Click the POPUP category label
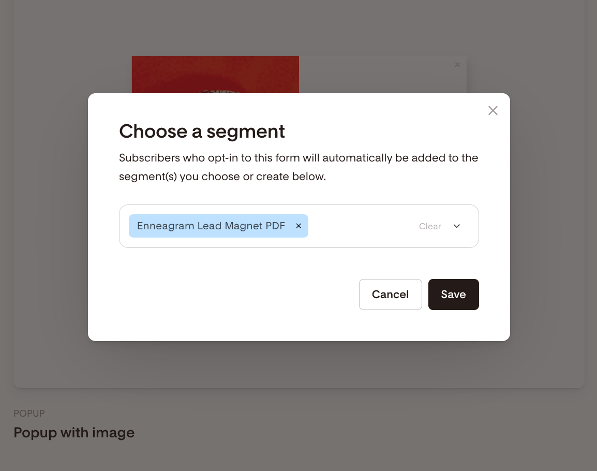Image resolution: width=597 pixels, height=471 pixels. pyautogui.click(x=29, y=414)
